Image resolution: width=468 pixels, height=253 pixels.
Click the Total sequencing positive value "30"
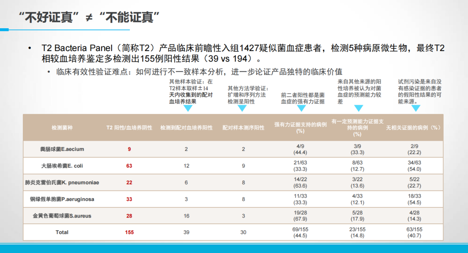click(x=244, y=232)
